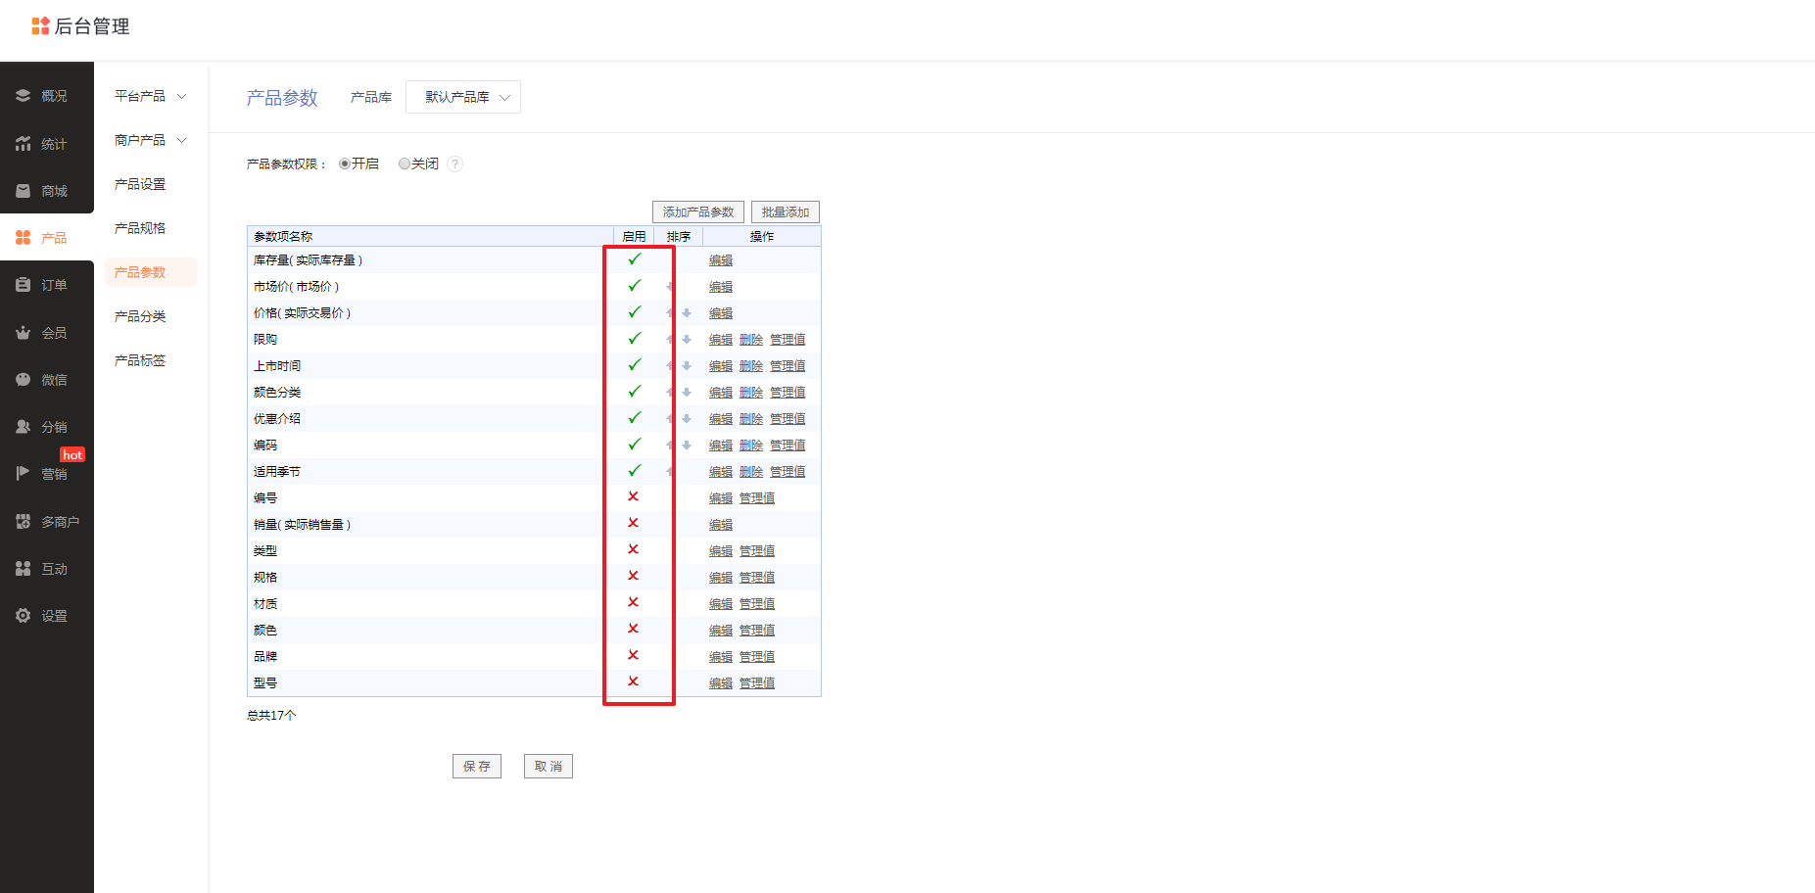This screenshot has height=893, width=1815.
Task: Open the 产品分类 menu item
Action: coord(140,316)
